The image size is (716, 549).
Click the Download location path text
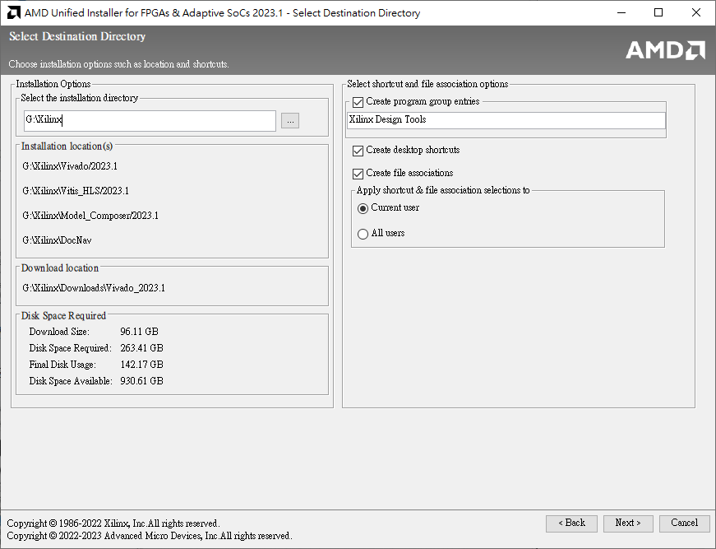click(93, 287)
